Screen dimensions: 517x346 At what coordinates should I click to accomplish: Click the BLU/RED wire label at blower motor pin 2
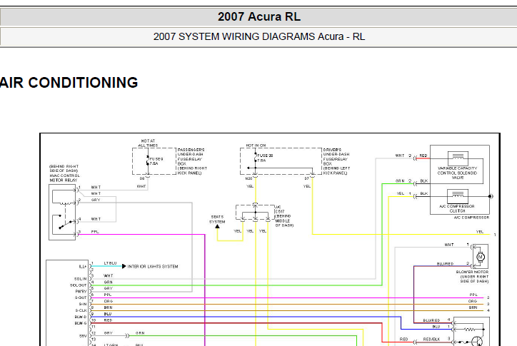coord(445,264)
